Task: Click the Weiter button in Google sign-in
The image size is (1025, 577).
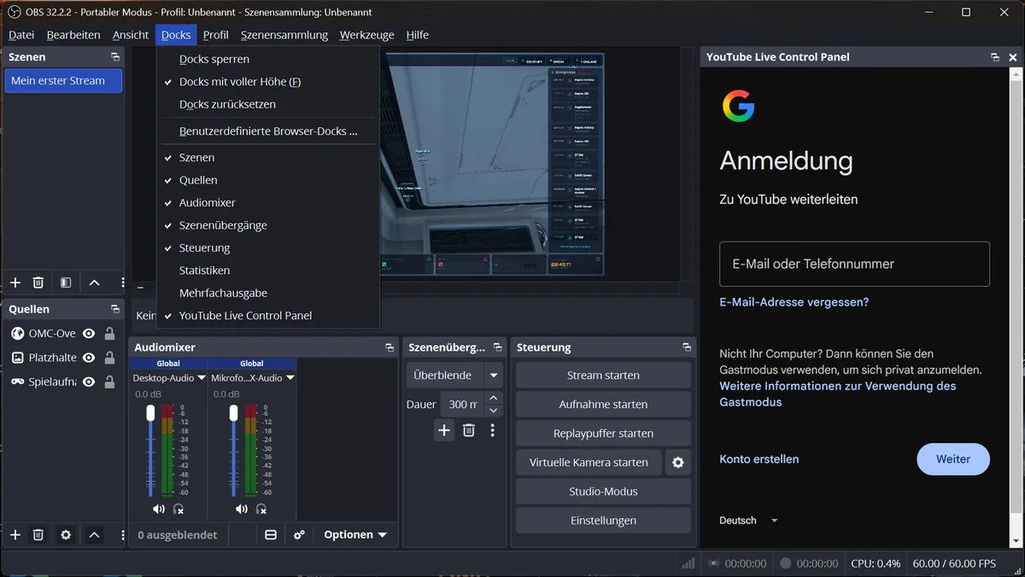Action: [953, 459]
